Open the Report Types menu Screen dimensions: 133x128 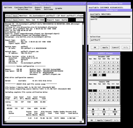click(x=38, y=8)
